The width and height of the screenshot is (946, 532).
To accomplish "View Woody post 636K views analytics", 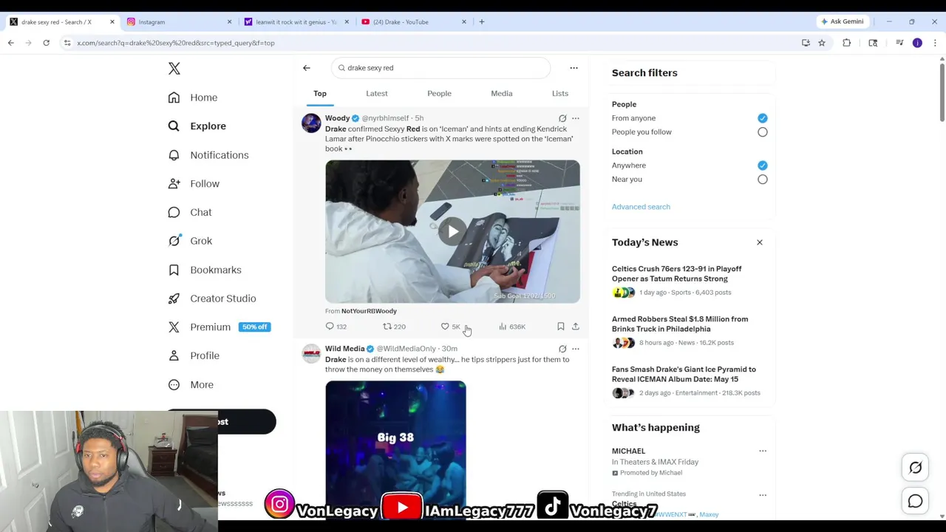I will [511, 327].
